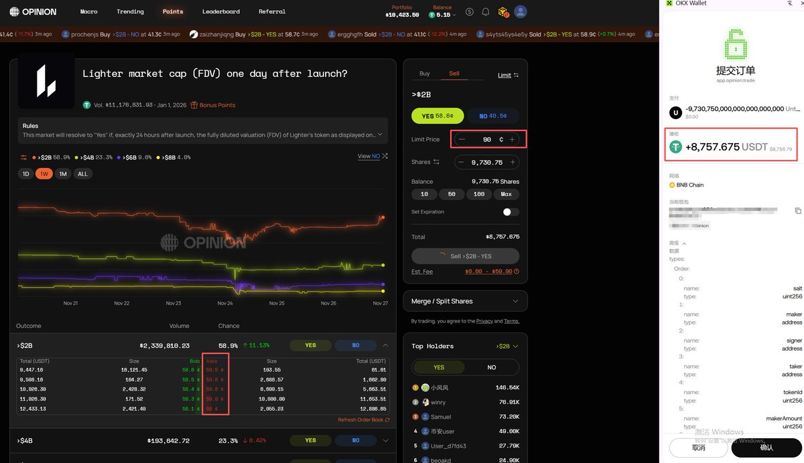Image resolution: width=804 pixels, height=463 pixels.
Task: Open the Points nav item
Action: point(173,11)
